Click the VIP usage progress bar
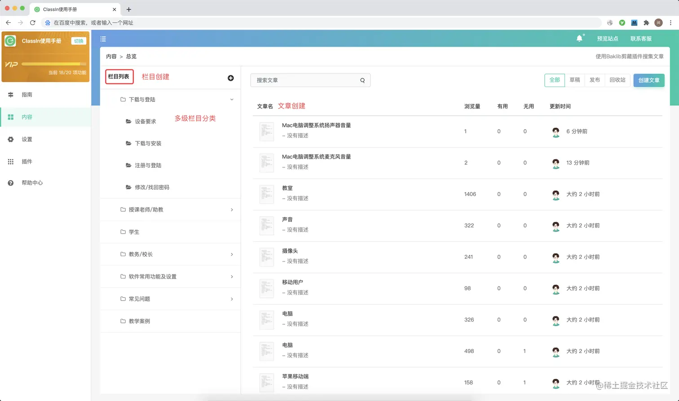 click(x=54, y=64)
